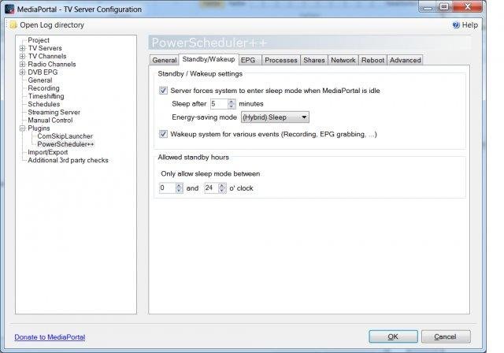Expand the TV Servers tree node
The height and width of the screenshot is (353, 504).
(22, 48)
